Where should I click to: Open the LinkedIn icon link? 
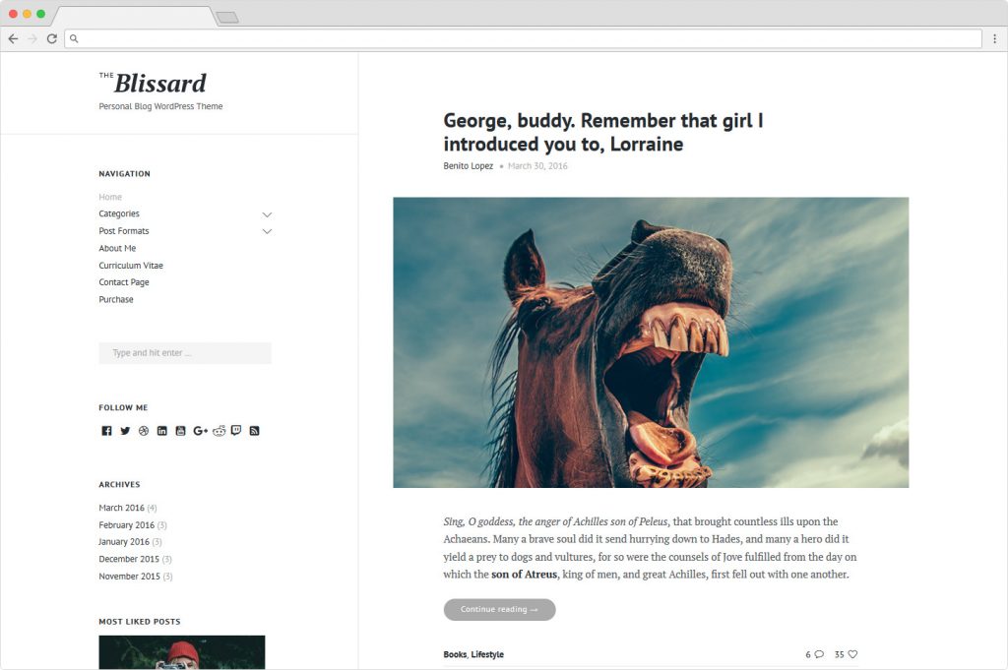162,431
